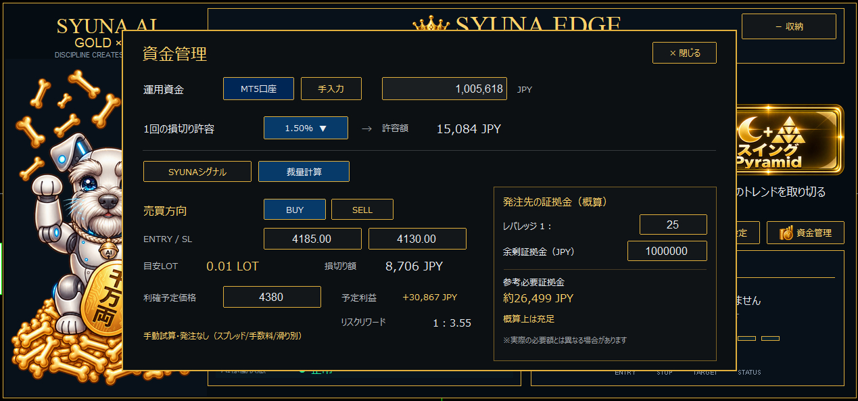The width and height of the screenshot is (858, 401).
Task: Click the 余剰証拠金 field 1000000
Action: pyautogui.click(x=667, y=251)
